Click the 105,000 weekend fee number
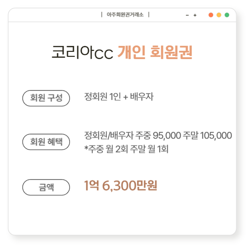Screen dimensions: 250x250 pyautogui.click(x=216, y=135)
